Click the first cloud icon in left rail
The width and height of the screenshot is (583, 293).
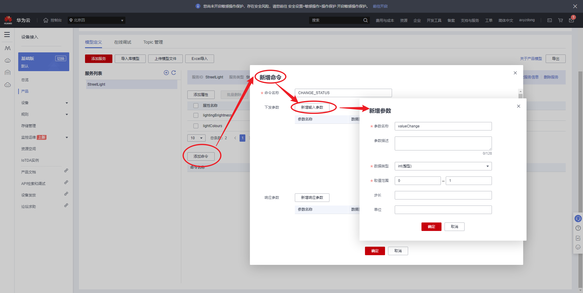coord(8,61)
